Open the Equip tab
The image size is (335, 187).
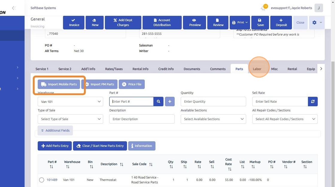click(x=311, y=69)
